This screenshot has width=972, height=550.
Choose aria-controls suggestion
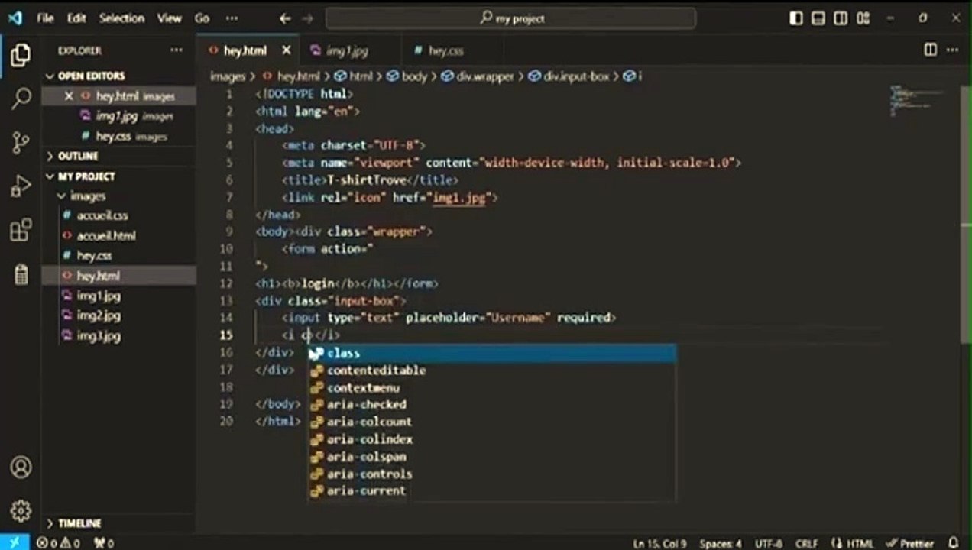(x=492, y=474)
